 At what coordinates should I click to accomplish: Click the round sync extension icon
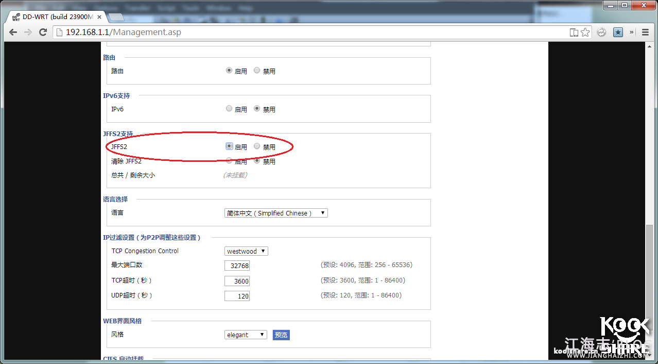click(x=601, y=32)
